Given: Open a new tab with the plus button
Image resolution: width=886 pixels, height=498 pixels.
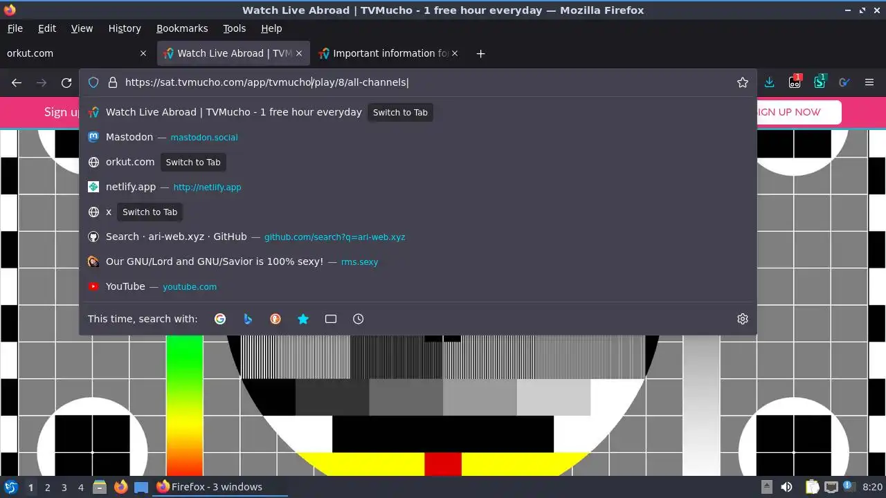Looking at the screenshot, I should point(480,53).
